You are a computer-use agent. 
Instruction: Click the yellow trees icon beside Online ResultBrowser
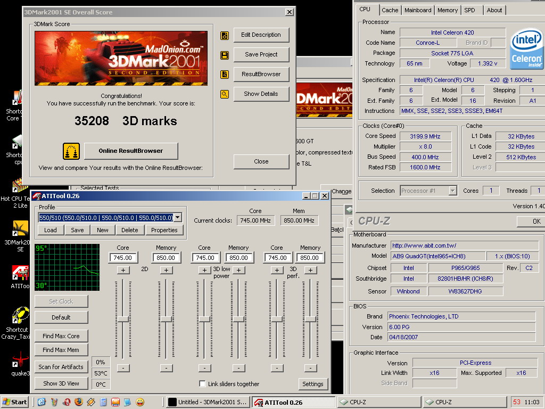pos(71,151)
